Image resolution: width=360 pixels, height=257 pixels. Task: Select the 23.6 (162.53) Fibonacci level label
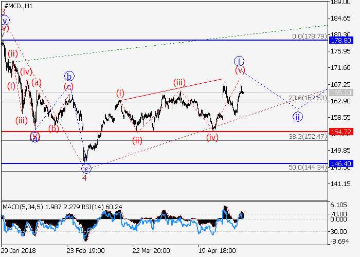point(307,98)
